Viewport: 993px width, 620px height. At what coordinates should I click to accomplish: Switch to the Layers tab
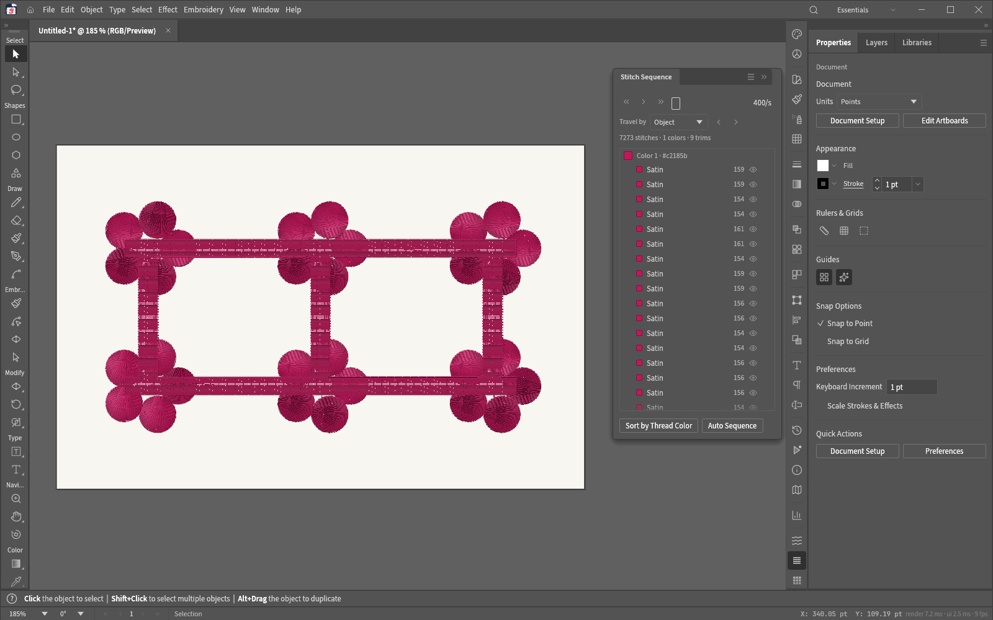pos(876,43)
